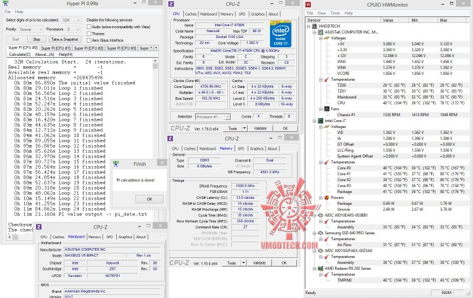This screenshot has width=473, height=298.
Task: Click the Max column header in HWMonitor
Action: coord(452,20)
